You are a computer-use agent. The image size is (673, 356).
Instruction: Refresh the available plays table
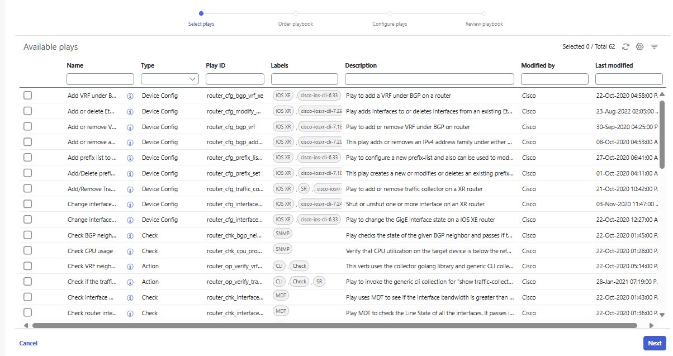tap(625, 47)
